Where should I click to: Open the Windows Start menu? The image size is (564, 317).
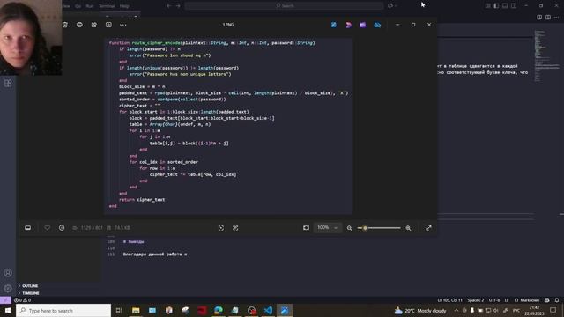click(8, 311)
